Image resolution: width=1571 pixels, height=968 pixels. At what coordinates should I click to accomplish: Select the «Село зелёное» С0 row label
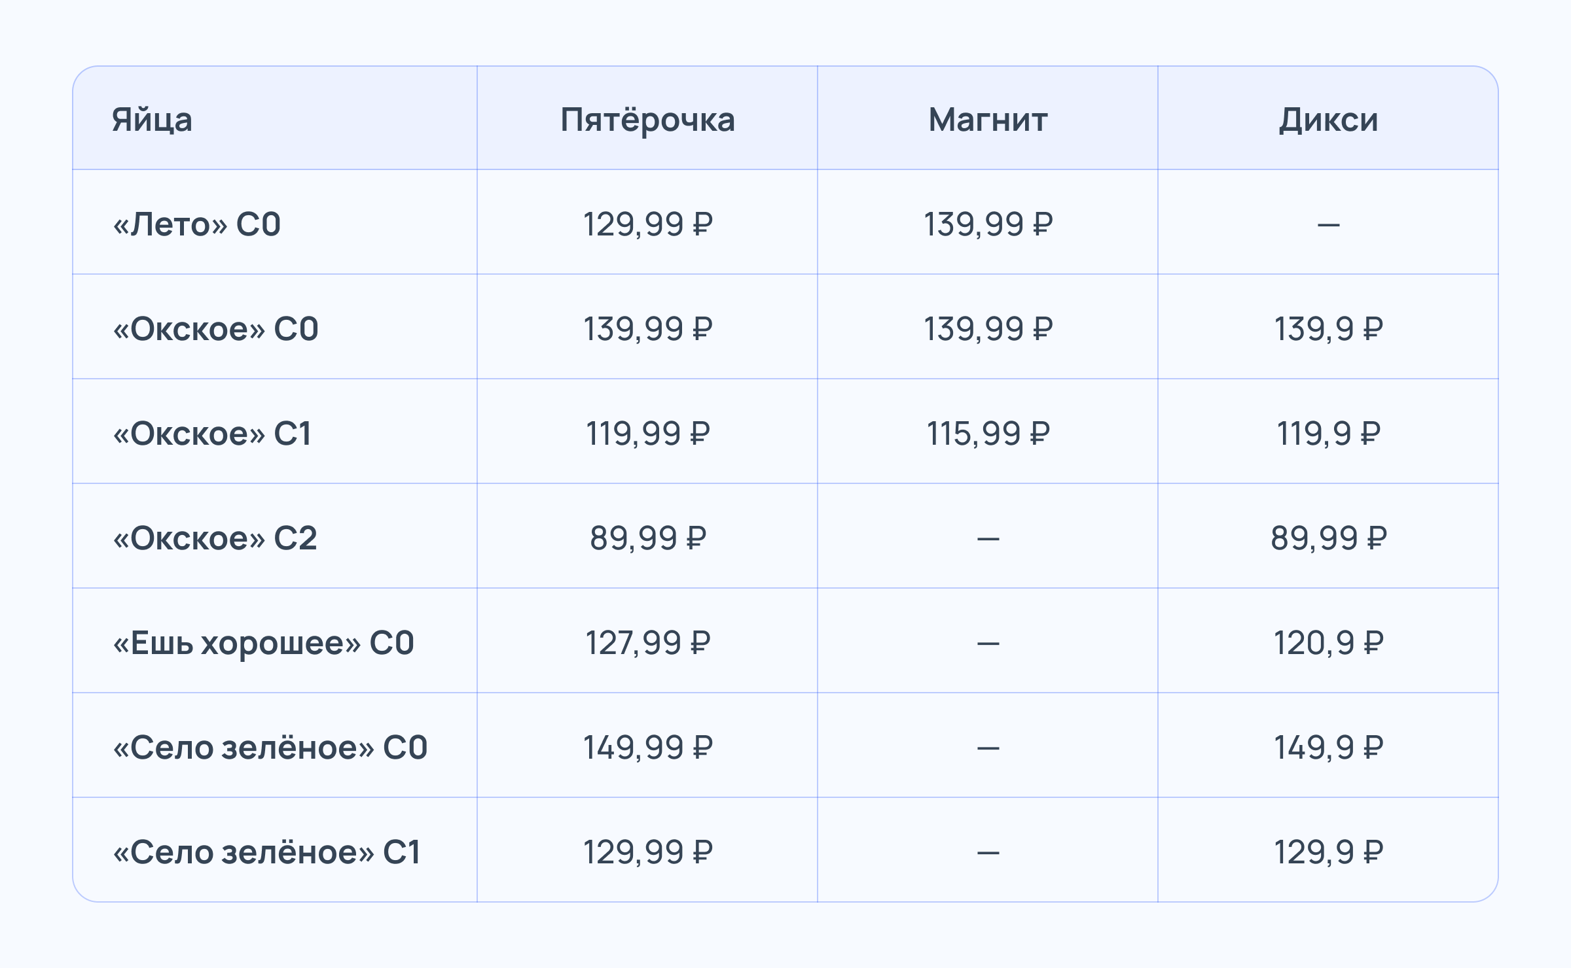pyautogui.click(x=270, y=748)
